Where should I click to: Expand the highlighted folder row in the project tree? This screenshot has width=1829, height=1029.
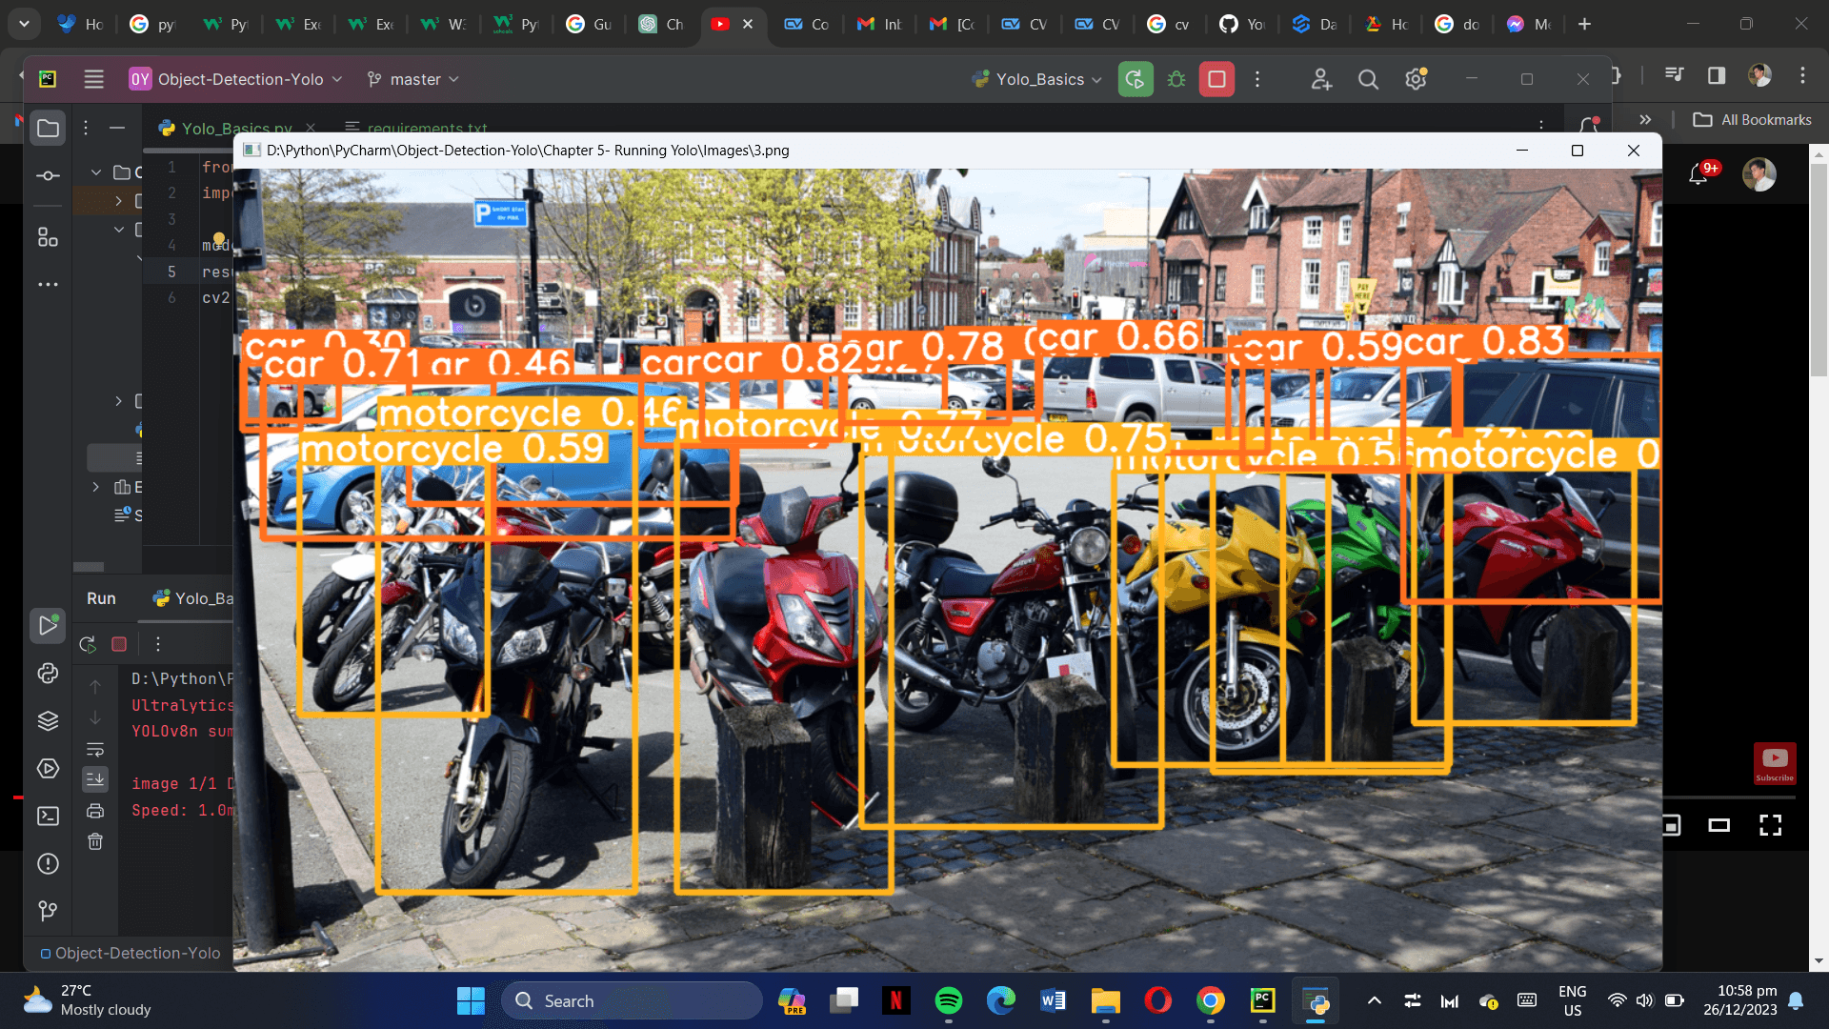point(118,201)
